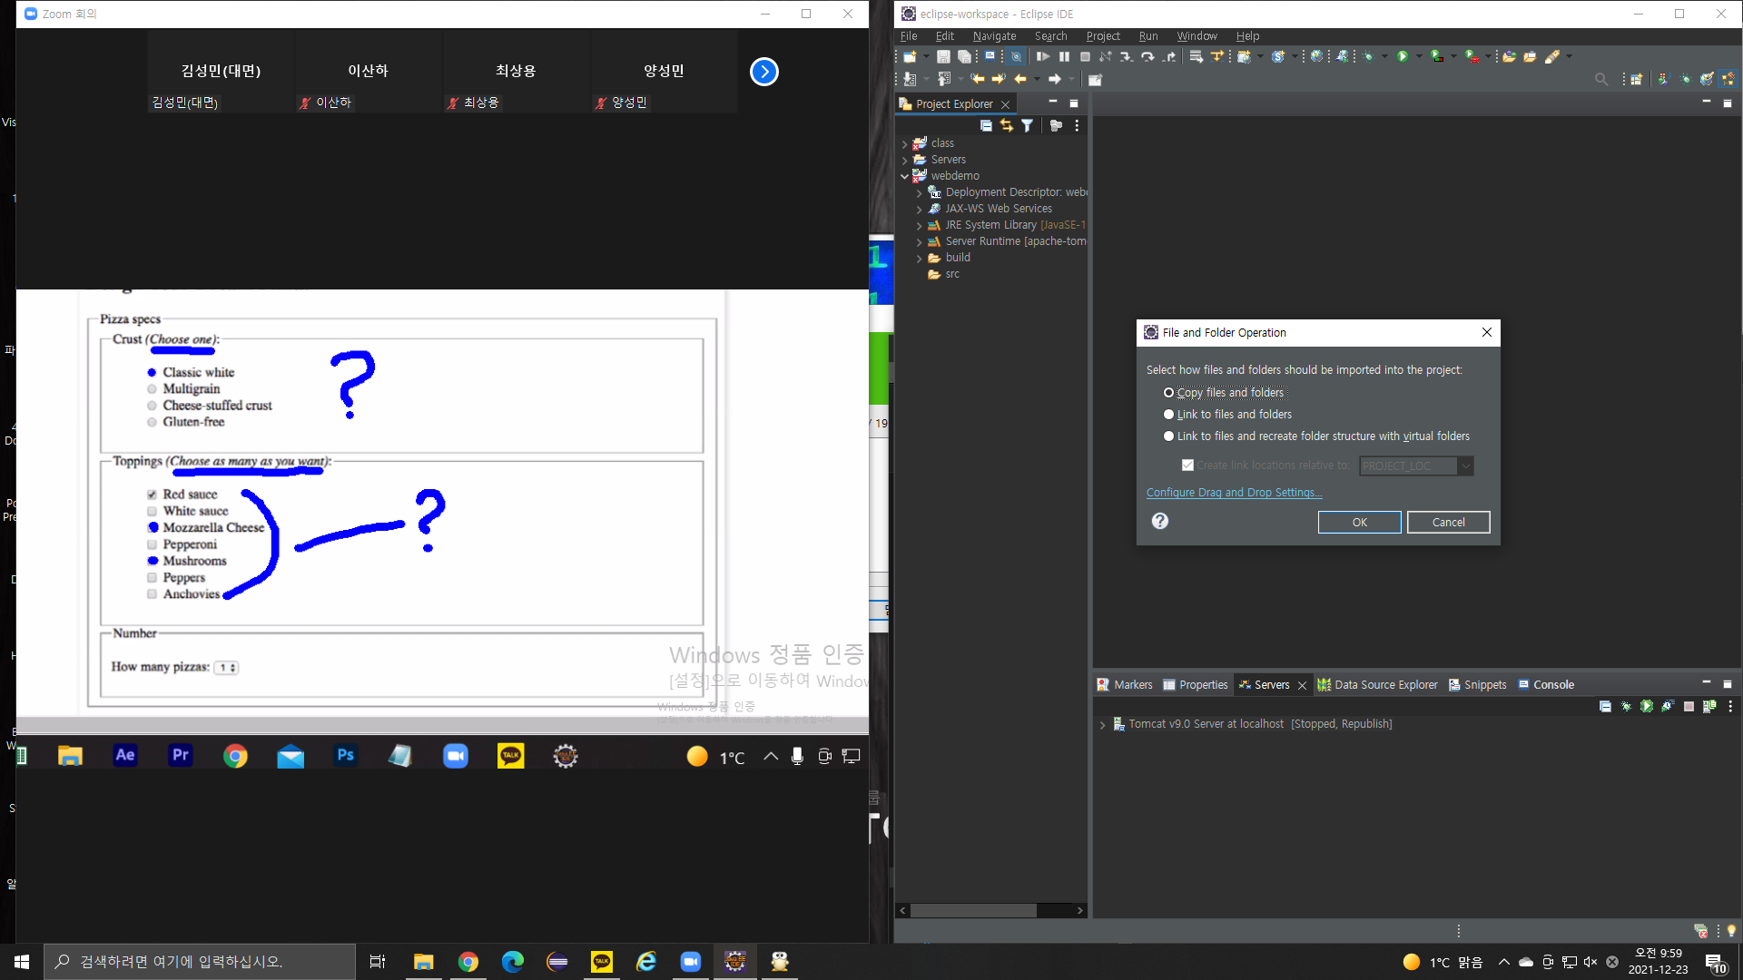
Task: Start the server with green play icon
Action: pyautogui.click(x=1647, y=707)
